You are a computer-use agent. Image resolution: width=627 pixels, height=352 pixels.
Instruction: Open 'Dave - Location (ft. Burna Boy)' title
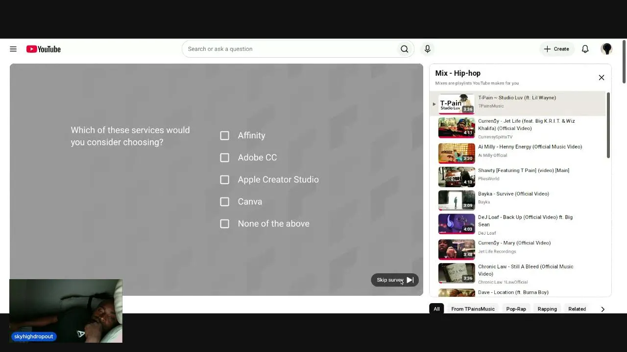tap(513, 292)
